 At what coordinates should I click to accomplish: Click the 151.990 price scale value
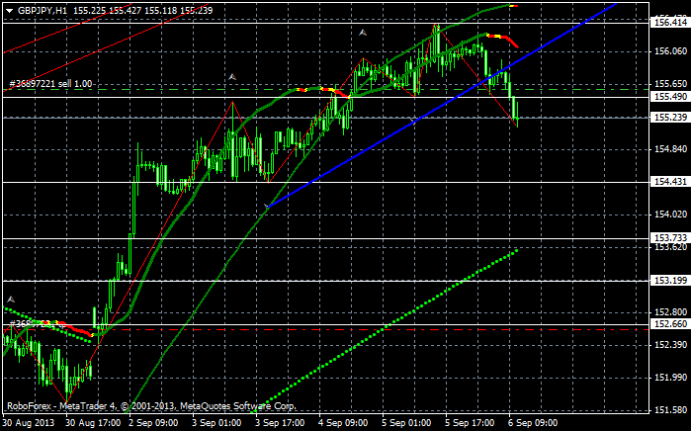(671, 378)
